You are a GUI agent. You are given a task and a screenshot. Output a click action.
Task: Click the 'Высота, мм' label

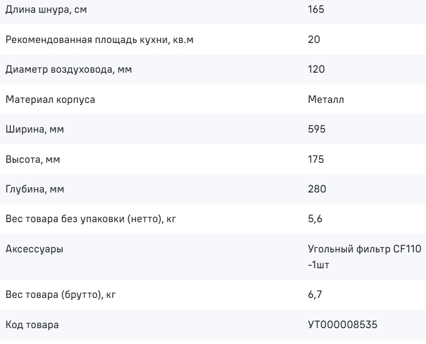pos(33,159)
